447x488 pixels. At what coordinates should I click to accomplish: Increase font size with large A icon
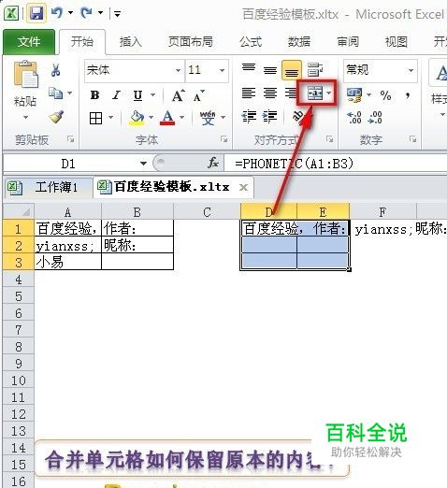click(179, 95)
